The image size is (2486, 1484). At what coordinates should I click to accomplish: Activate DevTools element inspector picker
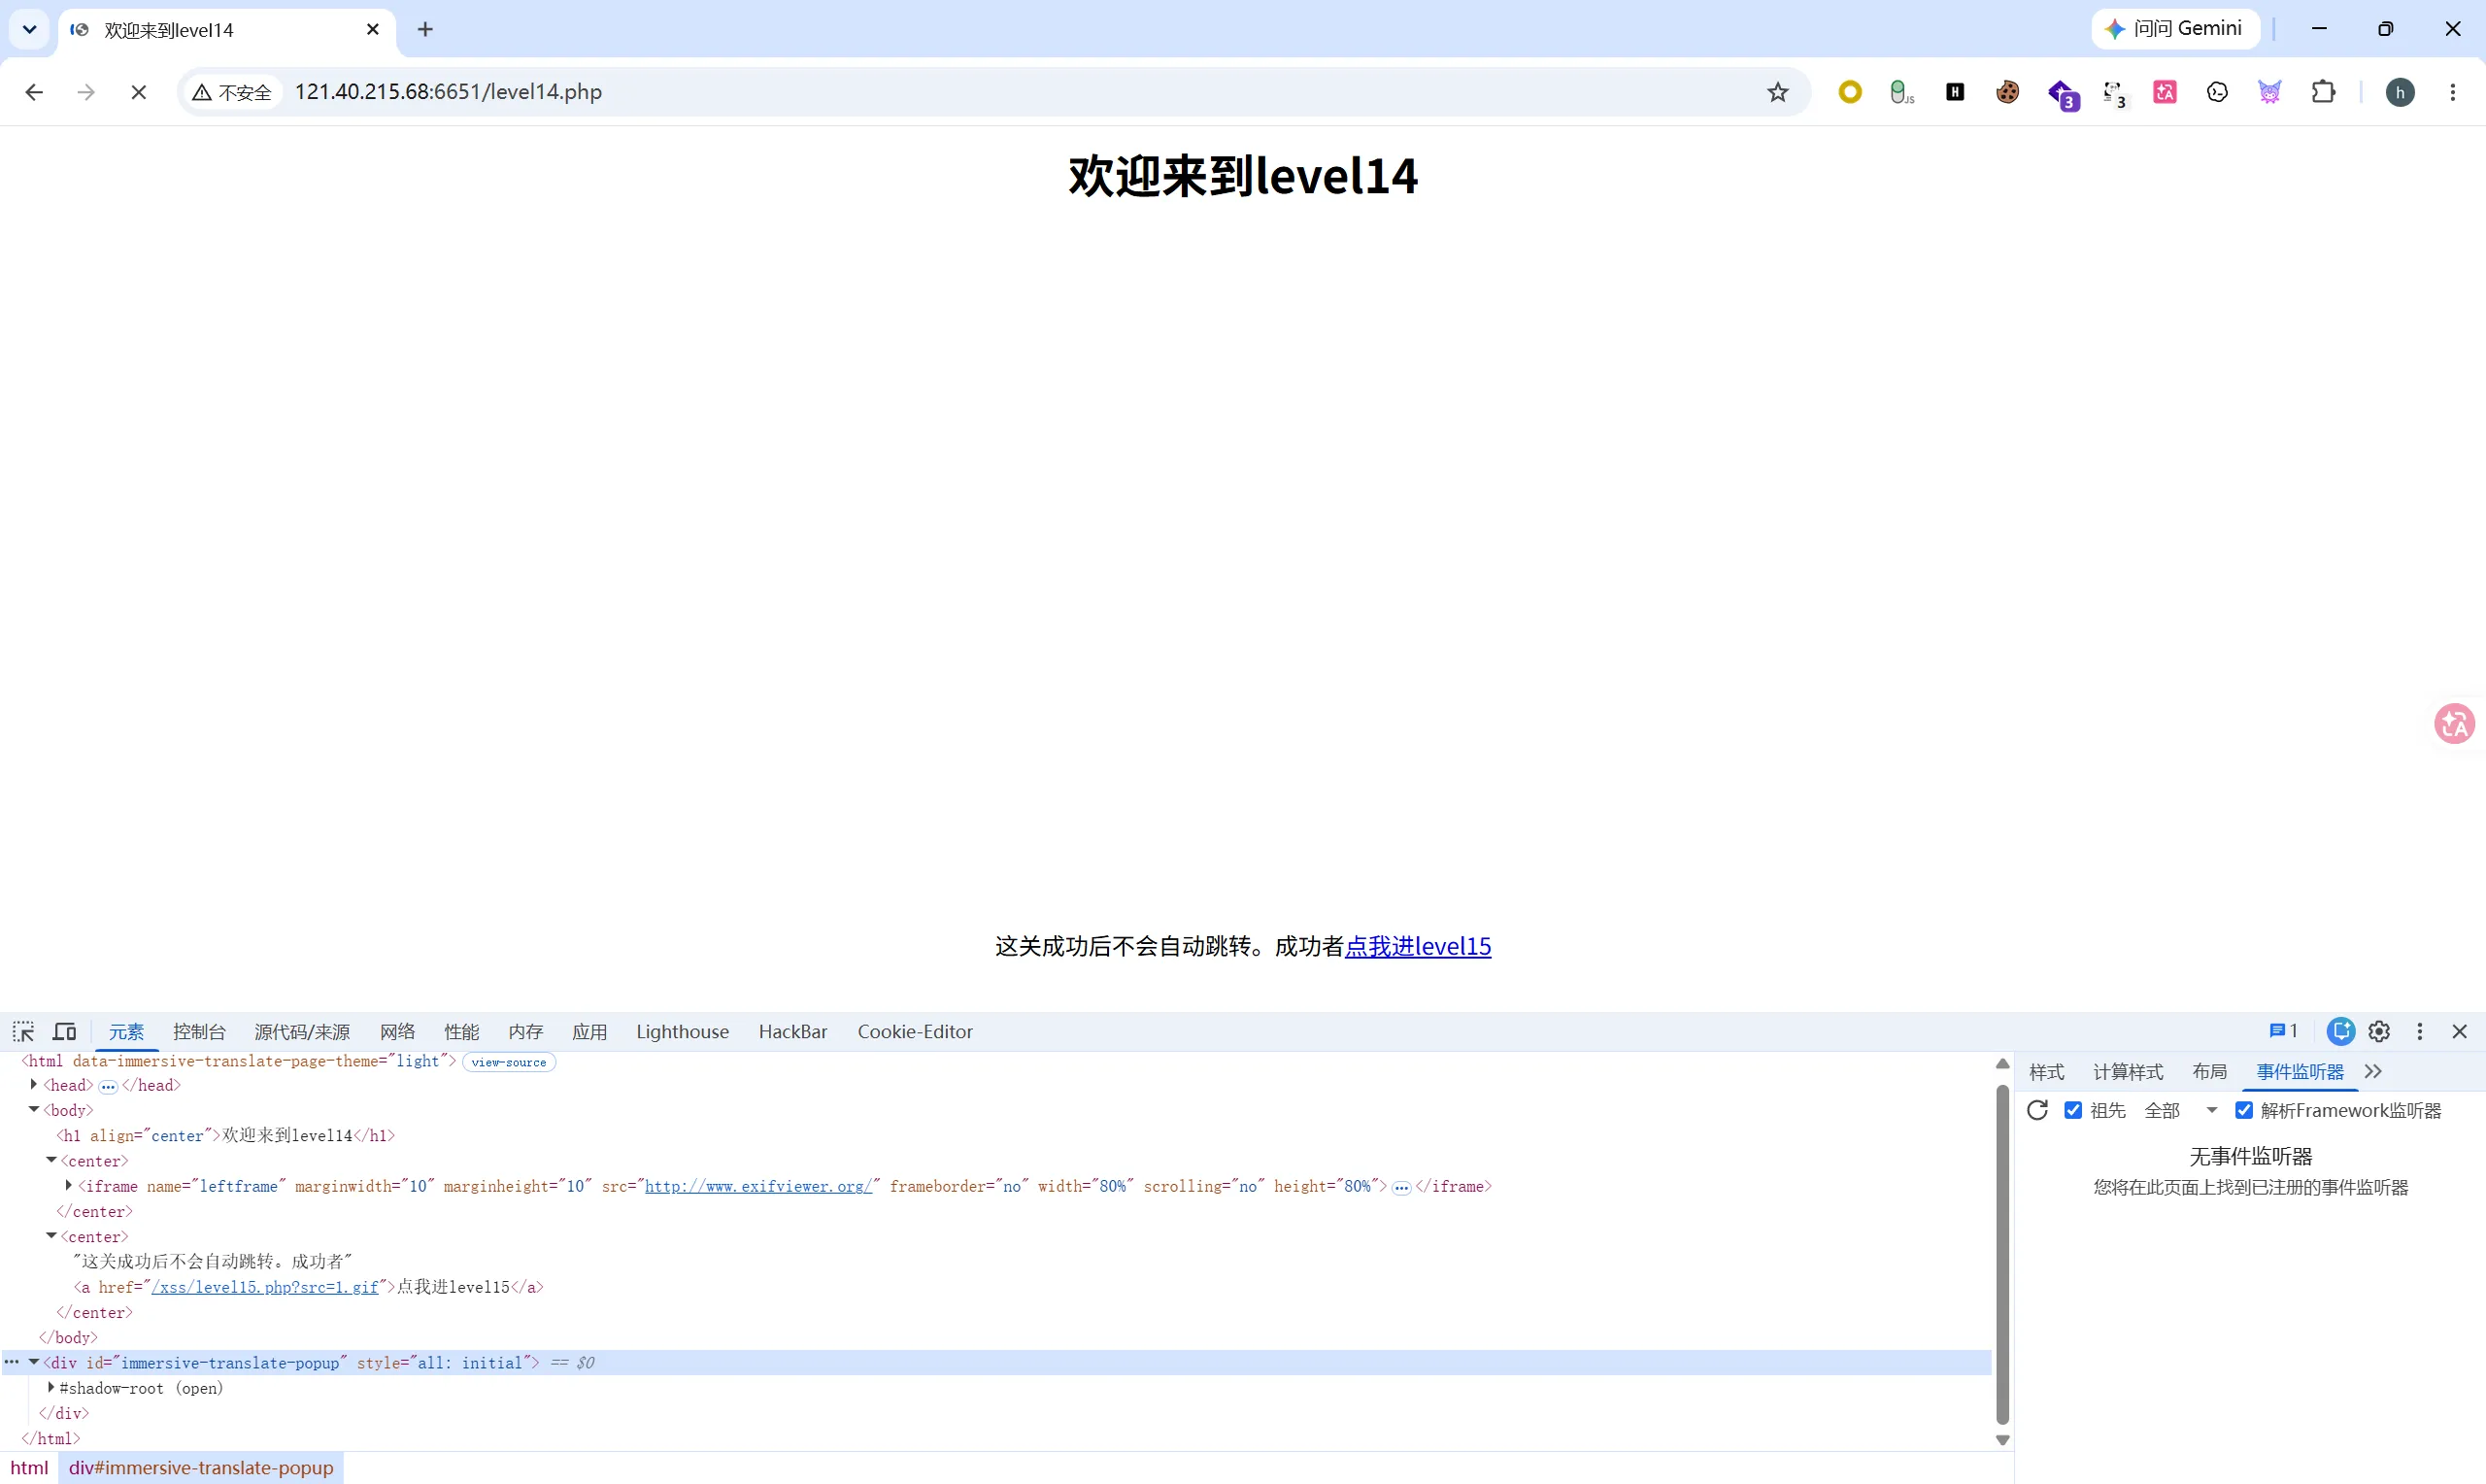click(23, 1031)
